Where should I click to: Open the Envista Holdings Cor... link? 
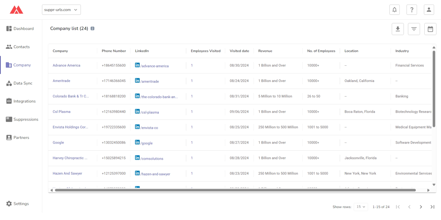pyautogui.click(x=70, y=127)
